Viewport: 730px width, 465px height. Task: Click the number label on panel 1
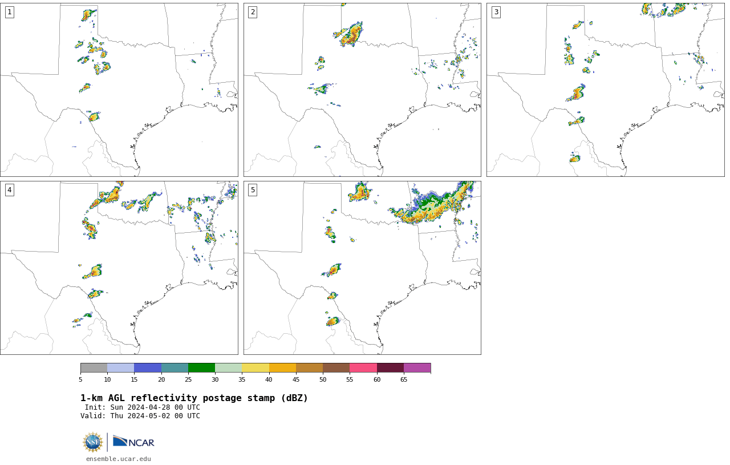[x=10, y=12]
